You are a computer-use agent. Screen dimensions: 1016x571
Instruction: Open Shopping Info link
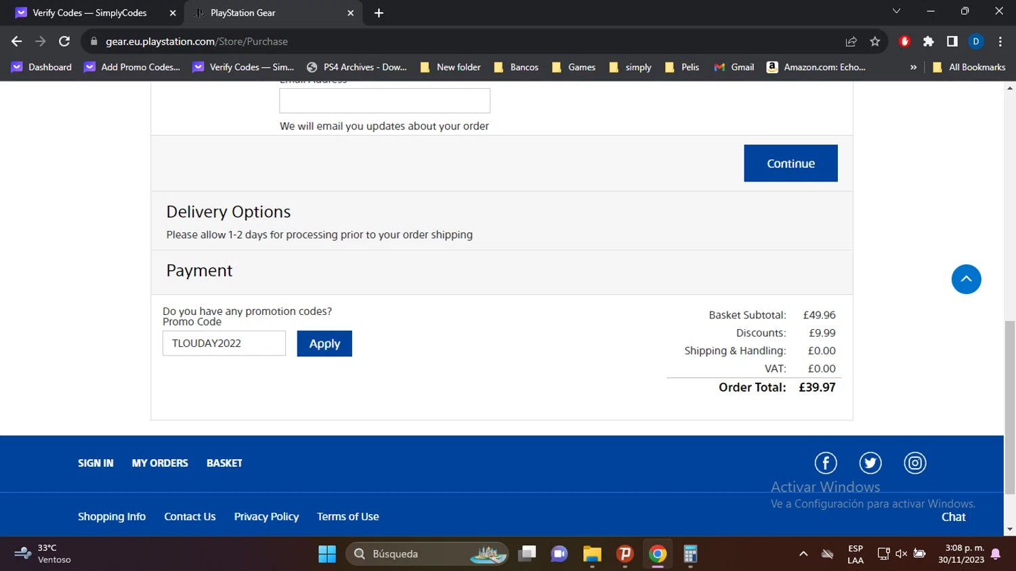point(112,517)
